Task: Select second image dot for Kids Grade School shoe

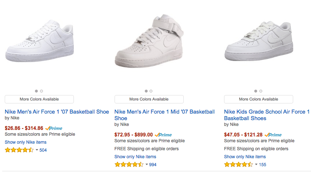Action: [261, 91]
